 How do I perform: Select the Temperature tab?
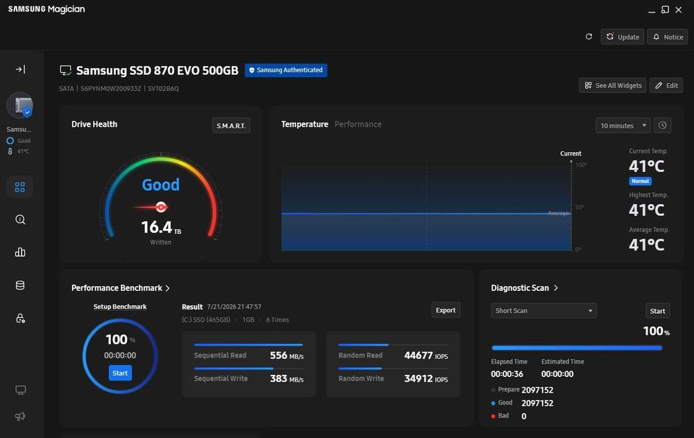305,124
